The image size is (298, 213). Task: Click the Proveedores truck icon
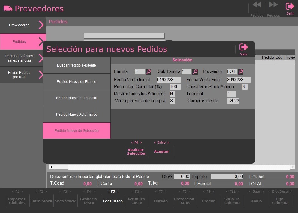[x=8, y=8]
